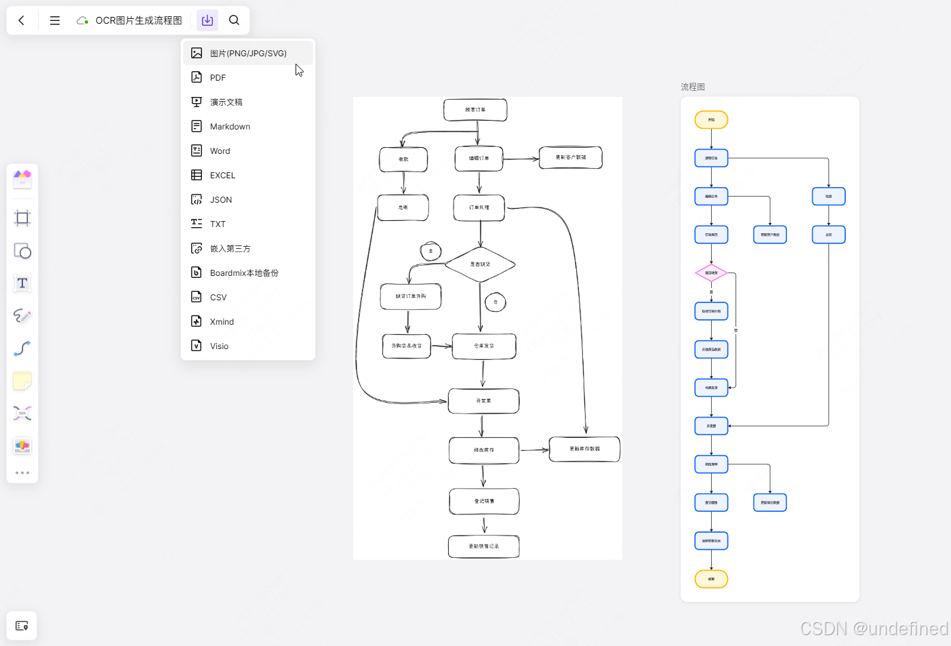The height and width of the screenshot is (646, 951).
Task: Select the Shapes tool
Action: [22, 251]
